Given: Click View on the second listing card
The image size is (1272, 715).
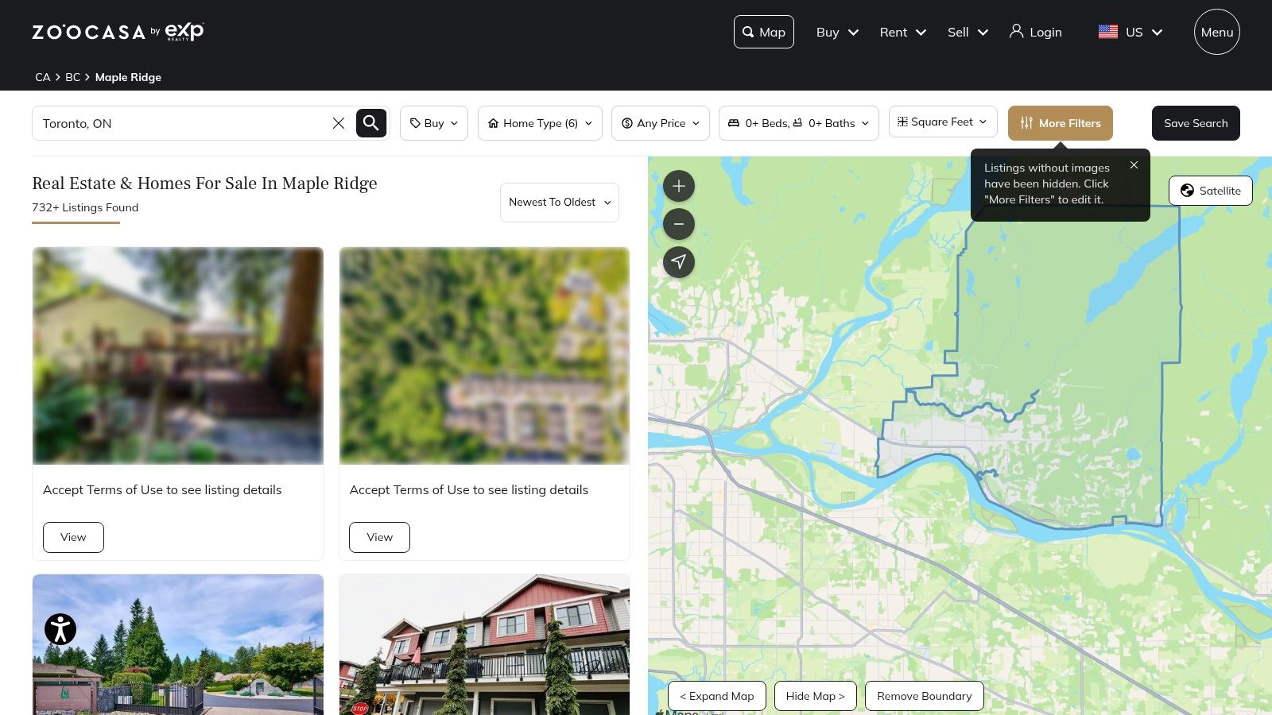Looking at the screenshot, I should [380, 537].
